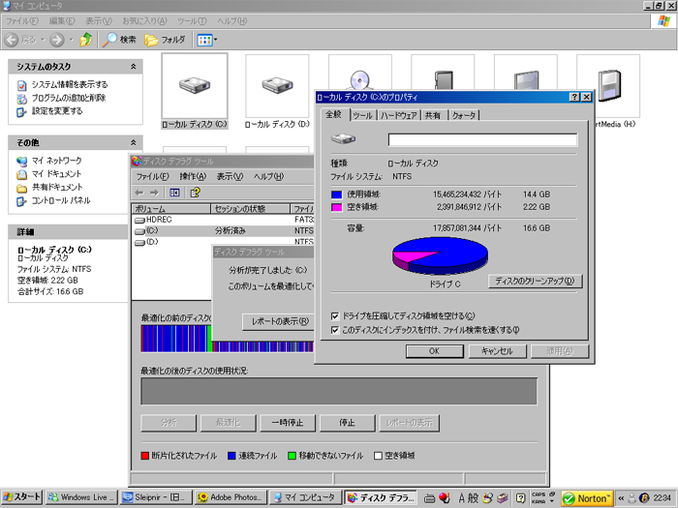Select the SmartMedia (H:) drive icon
This screenshot has height=508, width=678.
(x=608, y=85)
